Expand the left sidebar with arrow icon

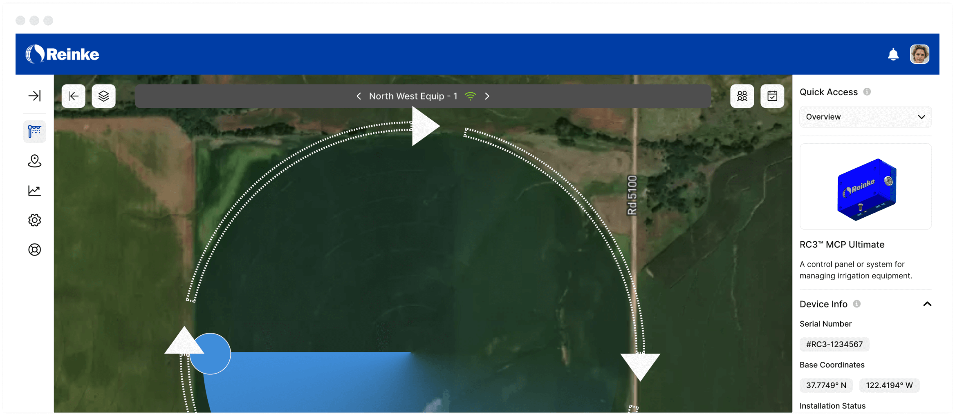point(35,96)
